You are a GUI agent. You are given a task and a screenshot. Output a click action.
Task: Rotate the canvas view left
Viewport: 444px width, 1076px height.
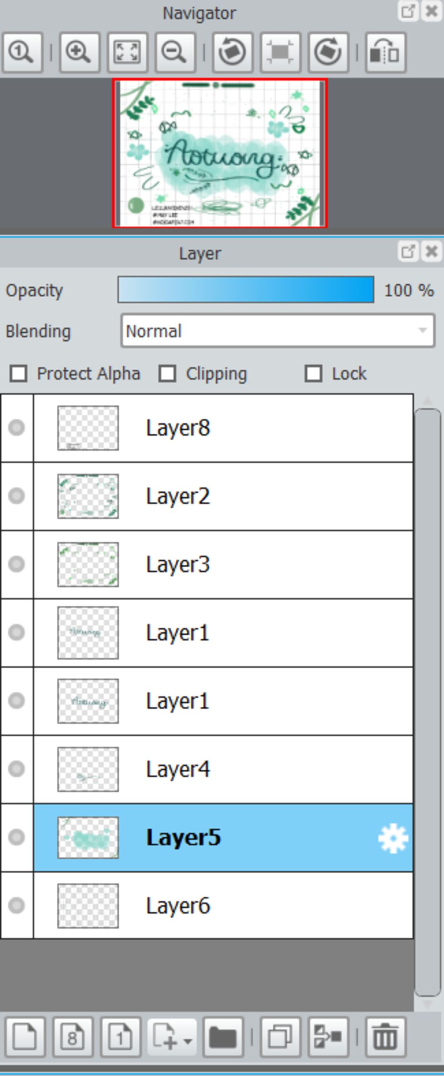coord(232,52)
